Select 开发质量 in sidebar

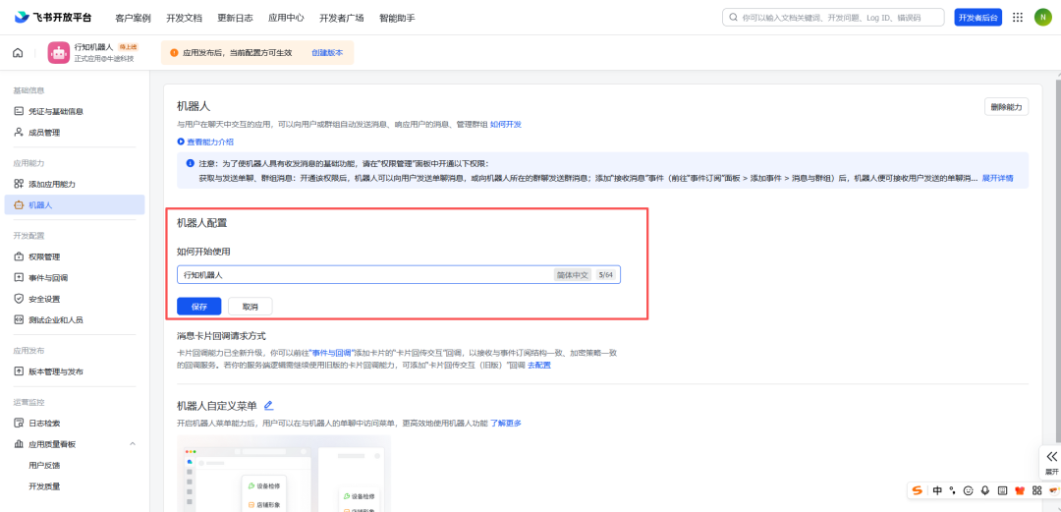(44, 486)
